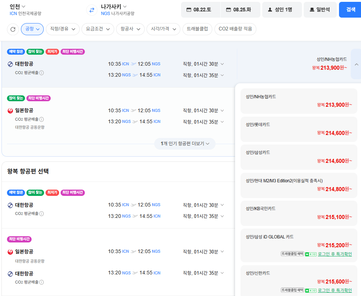Click Naver login badge in 신한카드 row
The height and width of the screenshot is (296, 361).
pos(311,290)
